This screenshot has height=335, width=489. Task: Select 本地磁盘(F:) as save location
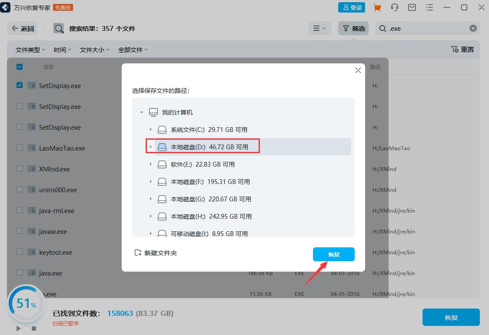coord(210,182)
